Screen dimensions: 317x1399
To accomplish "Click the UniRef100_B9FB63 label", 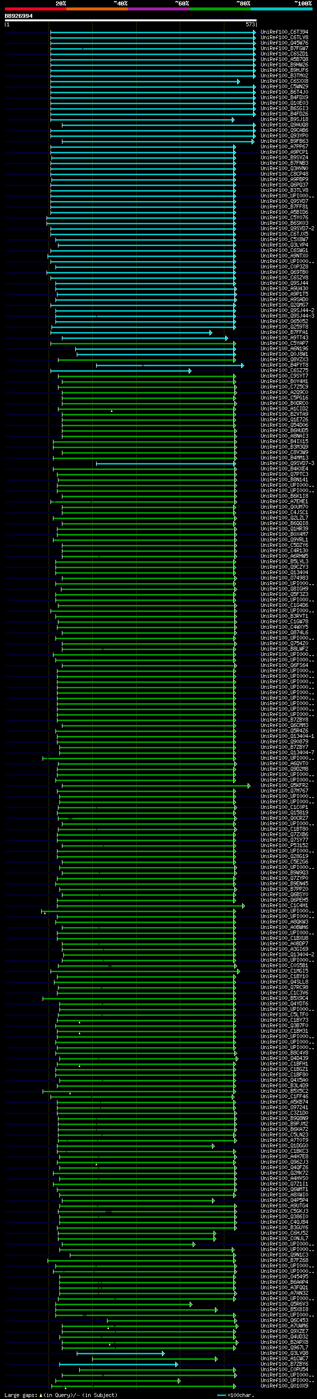I will (x=284, y=141).
